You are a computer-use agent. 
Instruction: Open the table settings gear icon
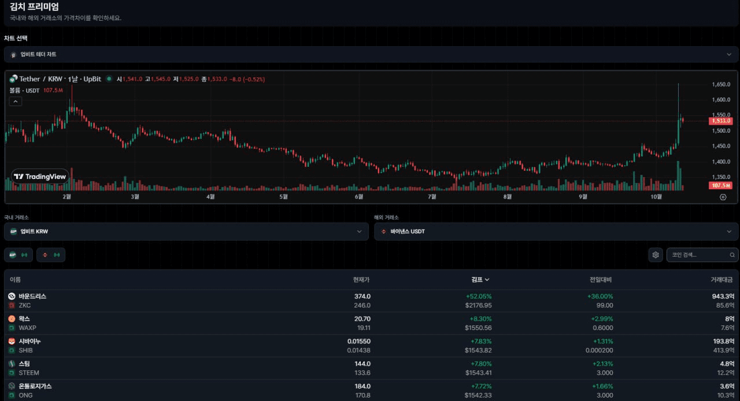click(x=655, y=254)
